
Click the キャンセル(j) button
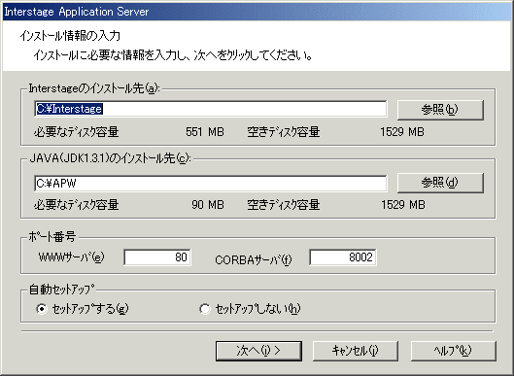(x=356, y=351)
